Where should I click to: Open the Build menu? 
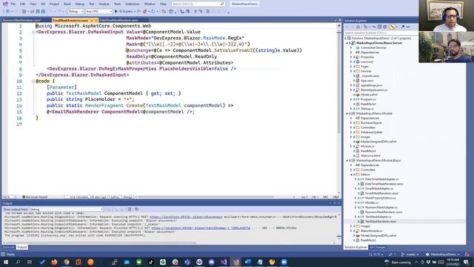[67, 4]
